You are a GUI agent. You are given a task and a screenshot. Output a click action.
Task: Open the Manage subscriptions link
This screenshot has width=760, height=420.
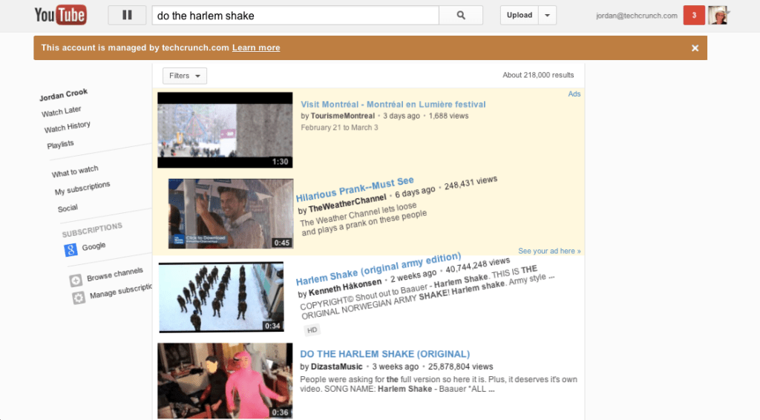click(x=121, y=291)
